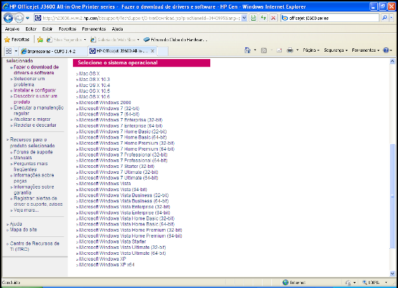Open the Fóruns de suporte link
The image size is (398, 288).
33,152
